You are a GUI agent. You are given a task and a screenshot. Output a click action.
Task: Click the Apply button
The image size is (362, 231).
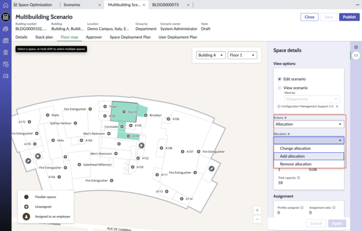click(x=337, y=223)
